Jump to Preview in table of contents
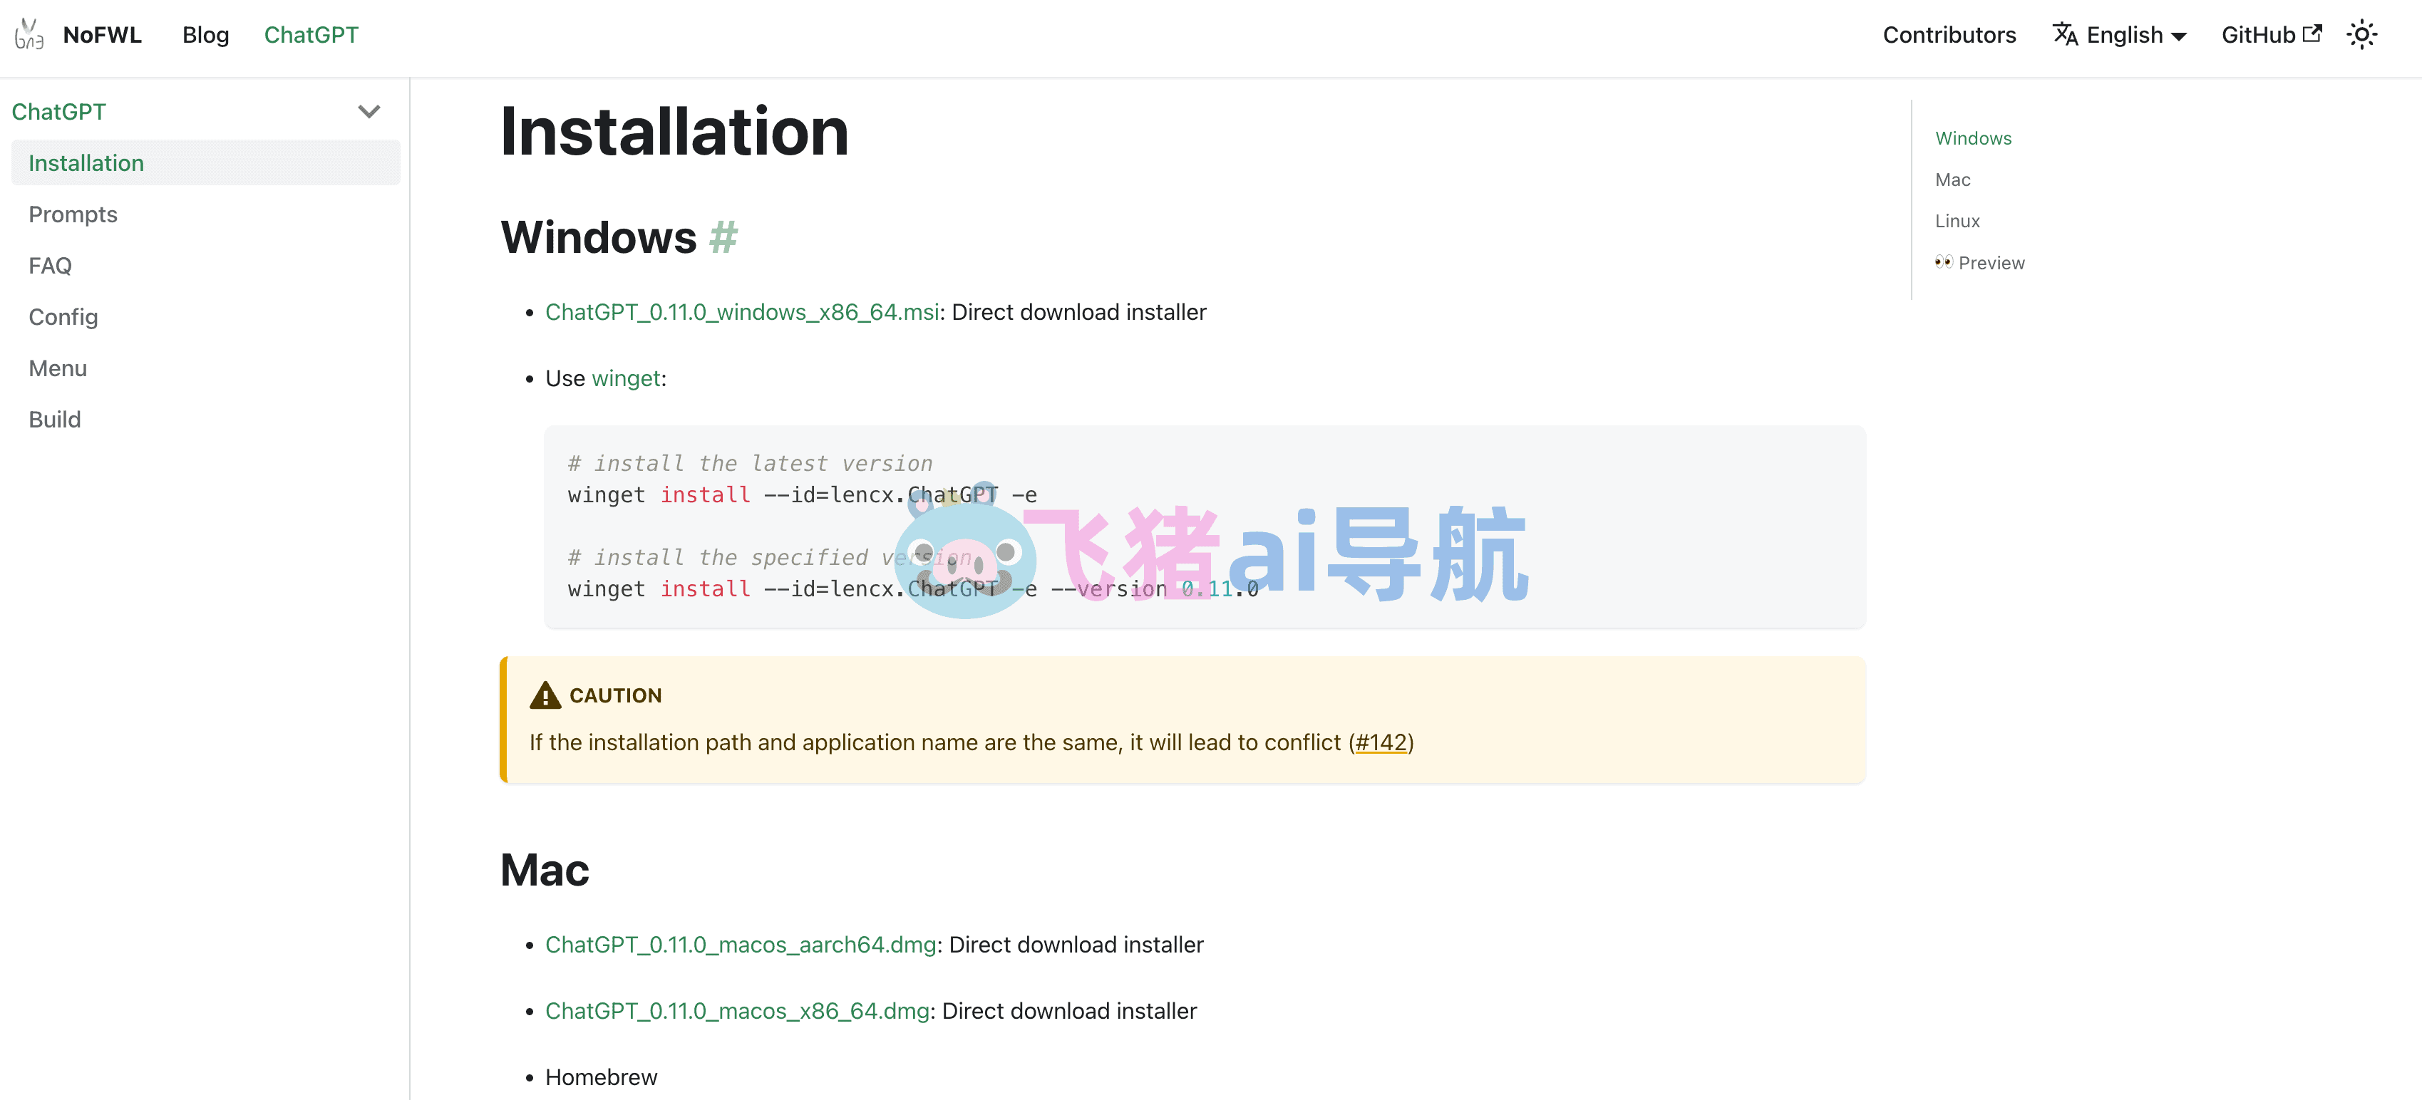This screenshot has width=2422, height=1100. (x=1979, y=264)
